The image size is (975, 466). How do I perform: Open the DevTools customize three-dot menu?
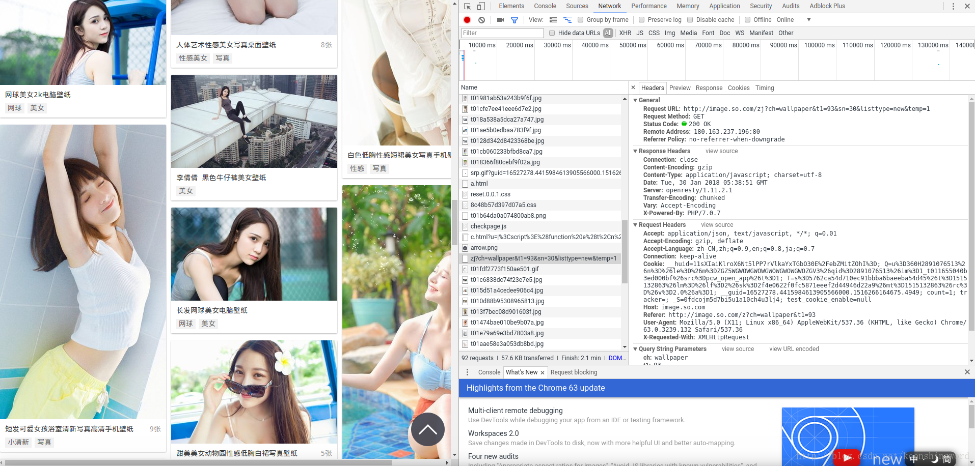point(953,6)
